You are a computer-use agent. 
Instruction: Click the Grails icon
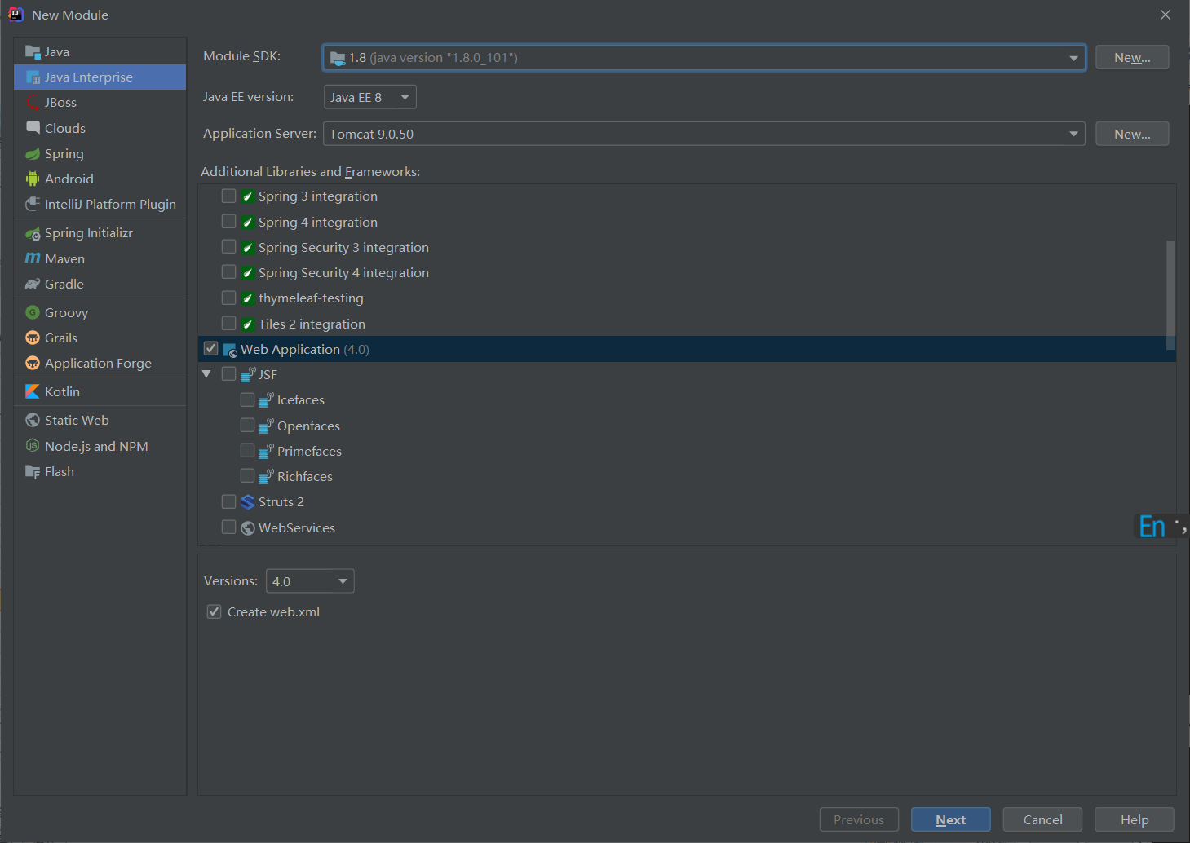[x=33, y=338]
